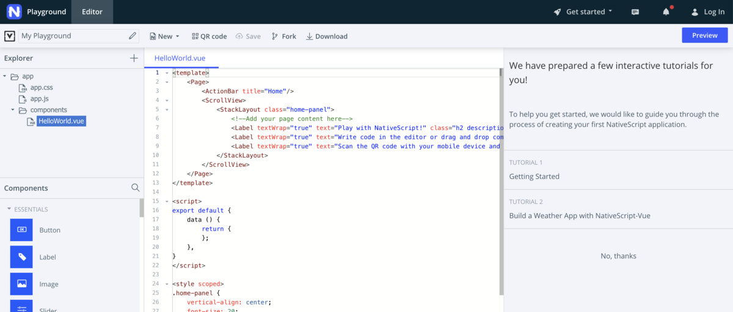The image size is (733, 312).
Task: Click the blue Preview button
Action: [x=705, y=35]
